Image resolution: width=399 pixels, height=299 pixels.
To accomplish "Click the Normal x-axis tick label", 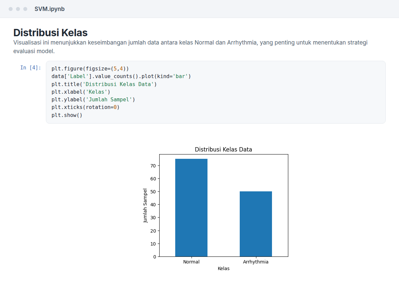I will 191,262.
